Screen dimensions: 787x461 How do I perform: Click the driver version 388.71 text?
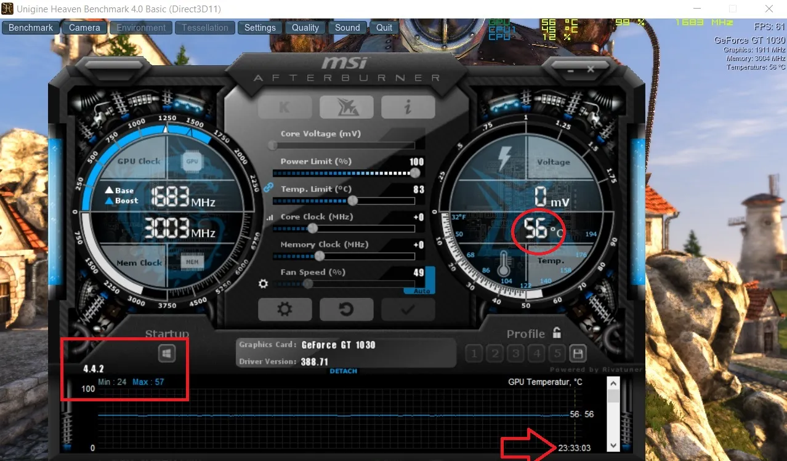coord(314,362)
